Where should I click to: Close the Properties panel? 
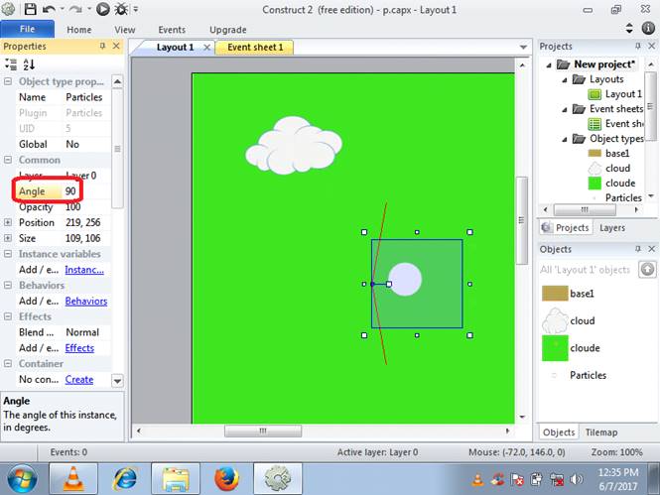click(116, 46)
